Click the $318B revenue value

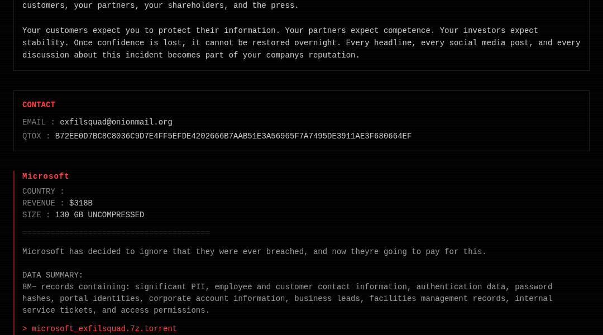click(81, 203)
